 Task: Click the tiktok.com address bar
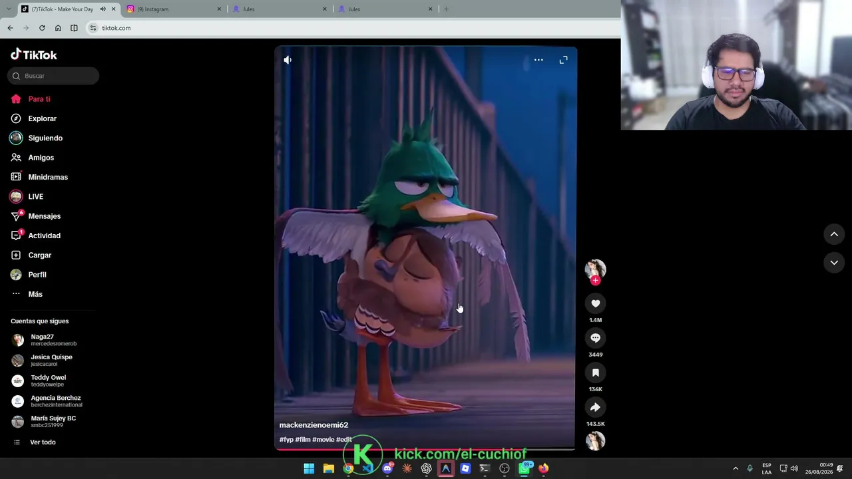tap(353, 28)
